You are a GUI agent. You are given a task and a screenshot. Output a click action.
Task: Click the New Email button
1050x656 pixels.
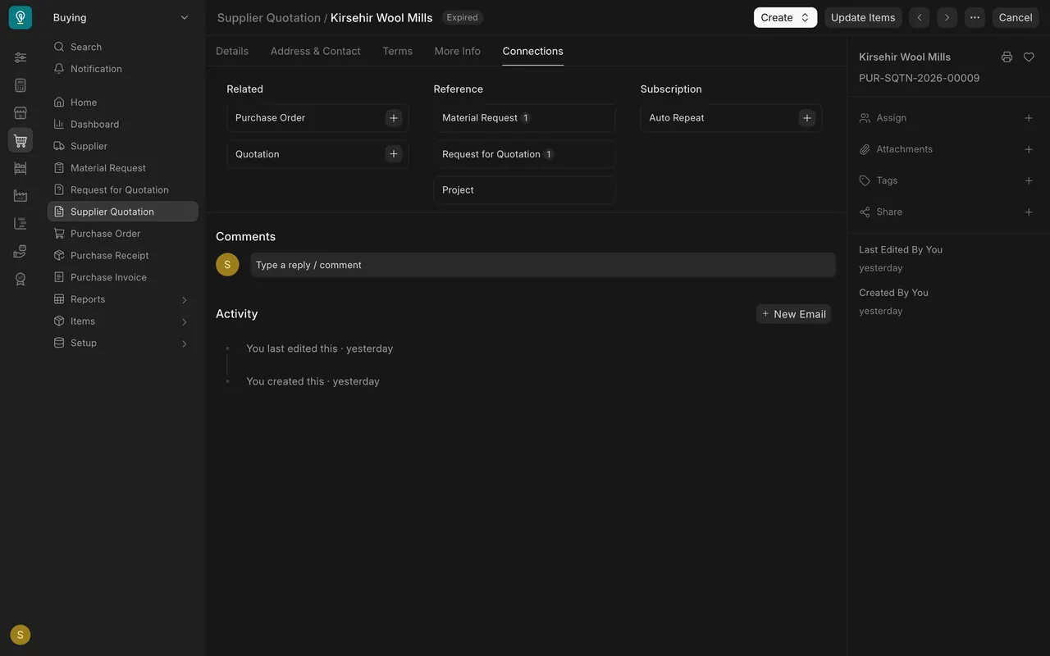click(x=793, y=314)
